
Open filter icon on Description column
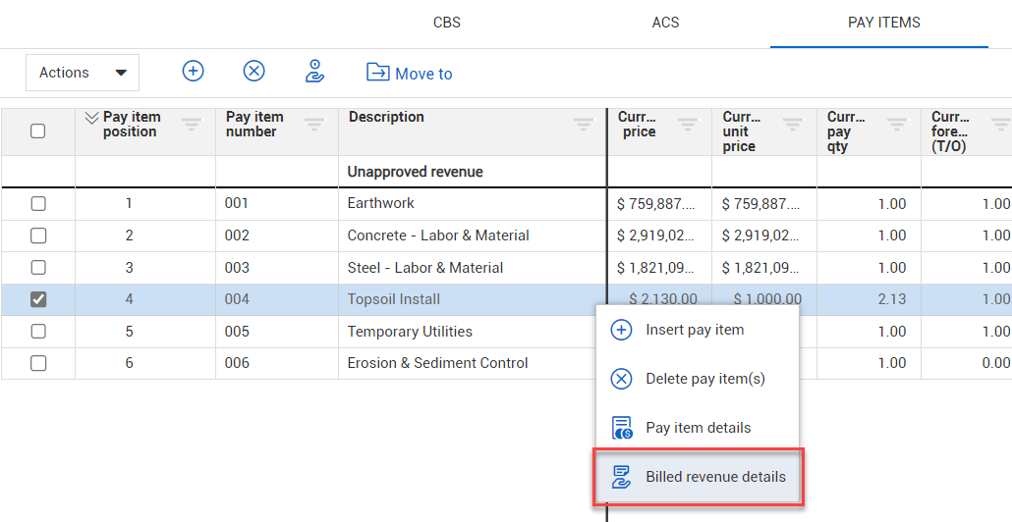[584, 124]
